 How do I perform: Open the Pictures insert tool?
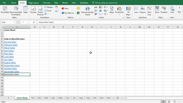pyautogui.click(x=33, y=10)
